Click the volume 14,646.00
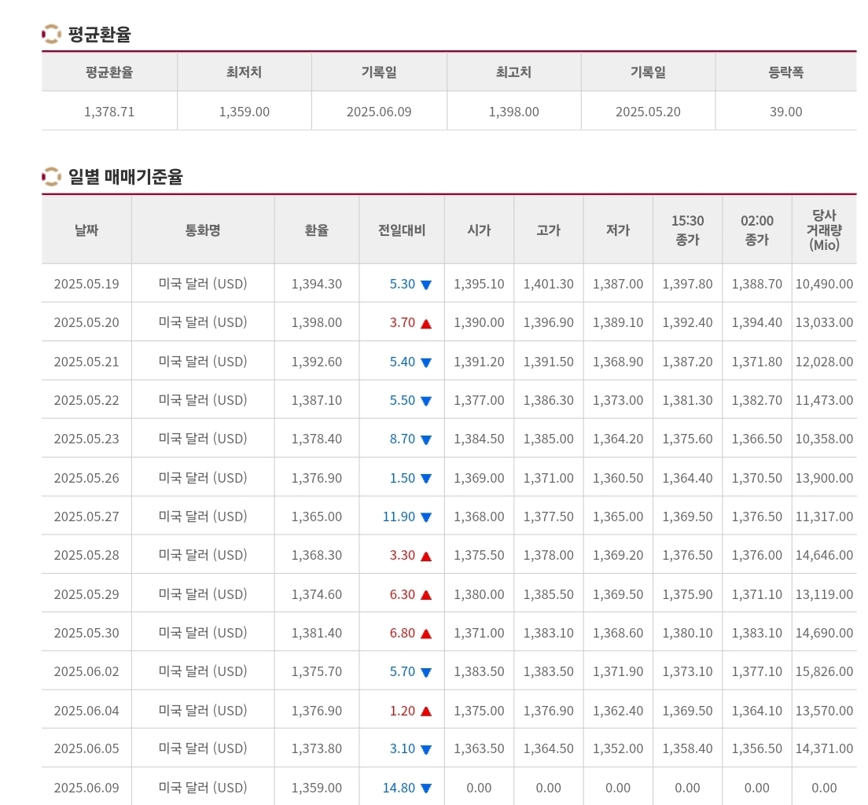 [824, 555]
